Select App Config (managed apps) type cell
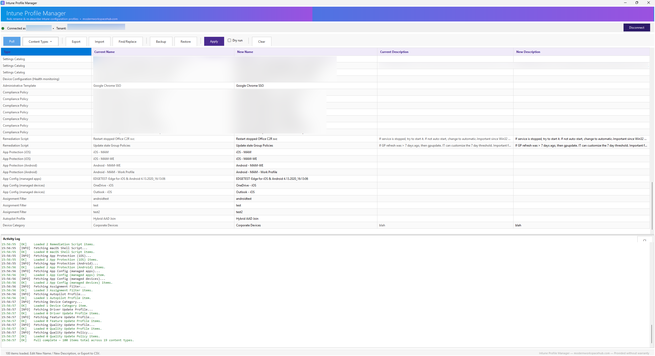The image size is (655, 356). tap(46, 179)
